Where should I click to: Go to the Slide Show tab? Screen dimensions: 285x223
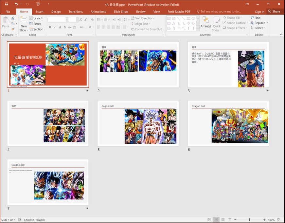(x=121, y=11)
